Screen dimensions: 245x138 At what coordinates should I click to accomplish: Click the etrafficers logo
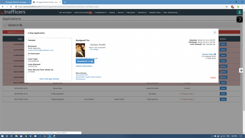[x=13, y=12]
